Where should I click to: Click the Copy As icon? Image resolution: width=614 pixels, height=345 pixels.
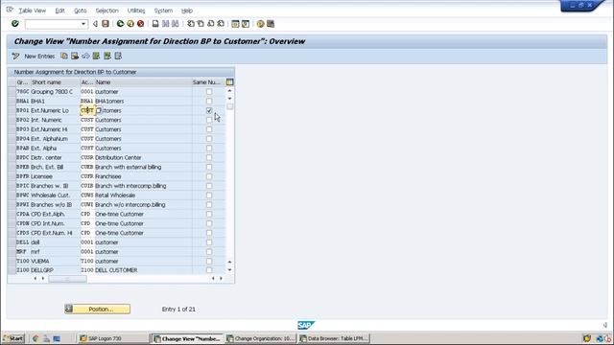tap(64, 56)
